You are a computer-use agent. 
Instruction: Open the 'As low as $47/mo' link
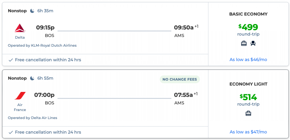[248, 132]
